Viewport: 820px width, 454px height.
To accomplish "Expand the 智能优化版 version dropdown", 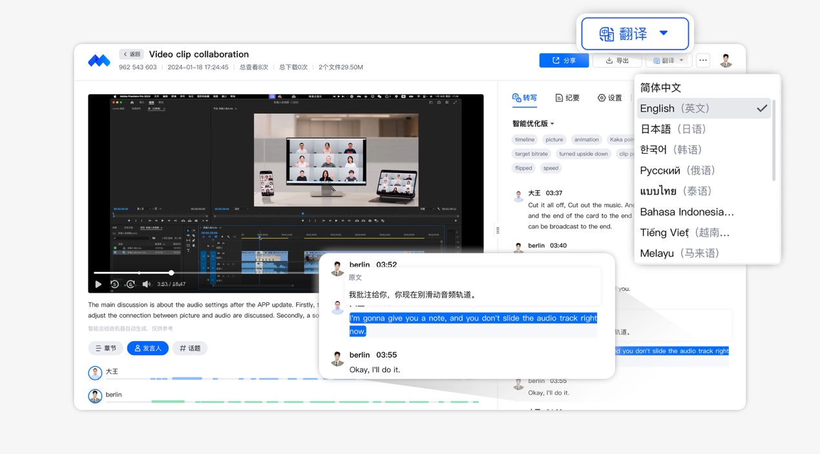I will (x=533, y=123).
